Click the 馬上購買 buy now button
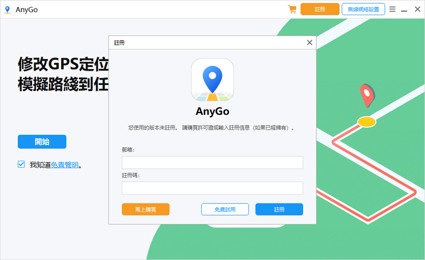The image size is (425, 260). pos(145,210)
